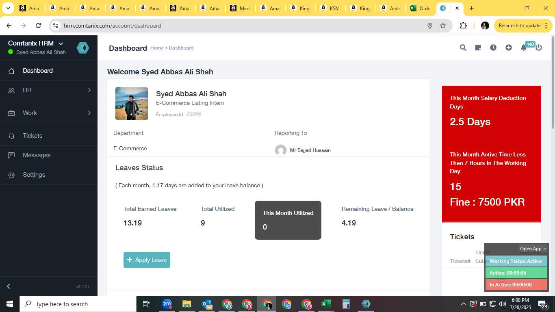This screenshot has height=312, width=555.
Task: Click the power logout icon
Action: (539, 48)
